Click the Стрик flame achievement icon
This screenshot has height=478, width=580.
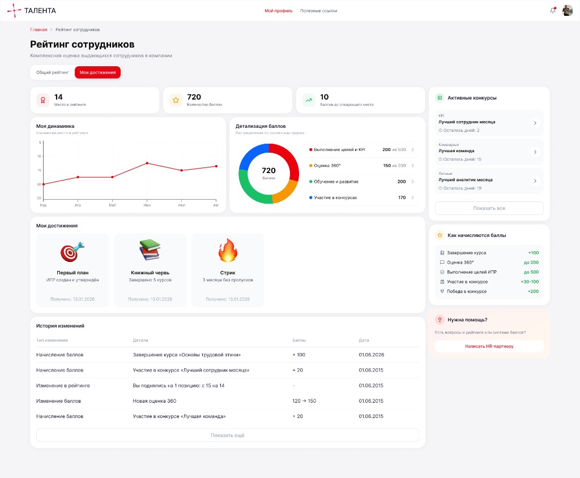(228, 250)
